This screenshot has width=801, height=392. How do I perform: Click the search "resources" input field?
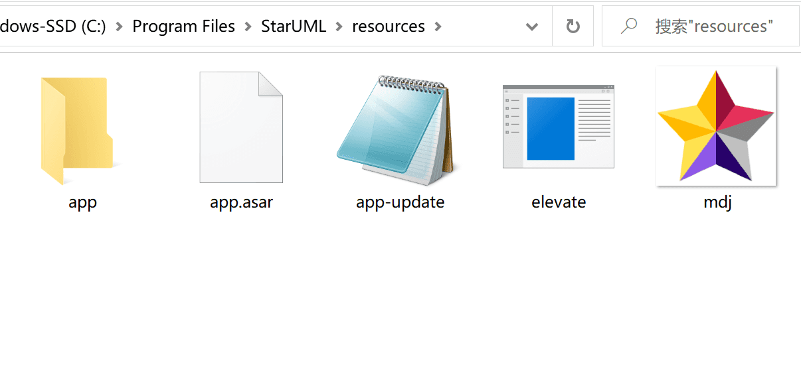pos(701,27)
